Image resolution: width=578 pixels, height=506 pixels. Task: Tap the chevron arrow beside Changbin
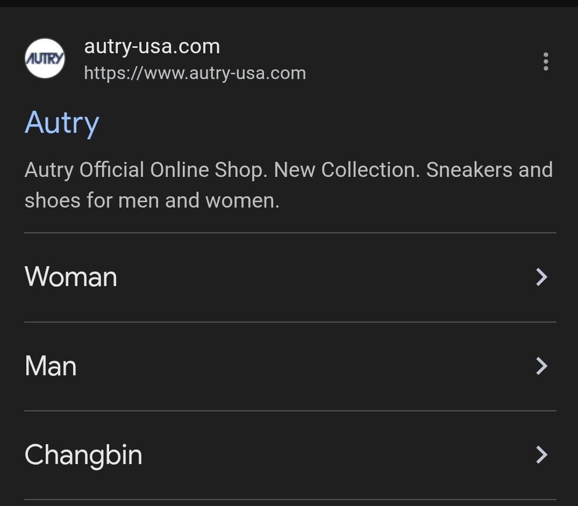541,455
